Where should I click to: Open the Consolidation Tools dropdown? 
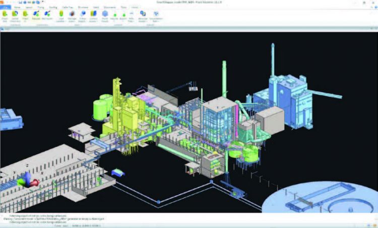(x=156, y=16)
